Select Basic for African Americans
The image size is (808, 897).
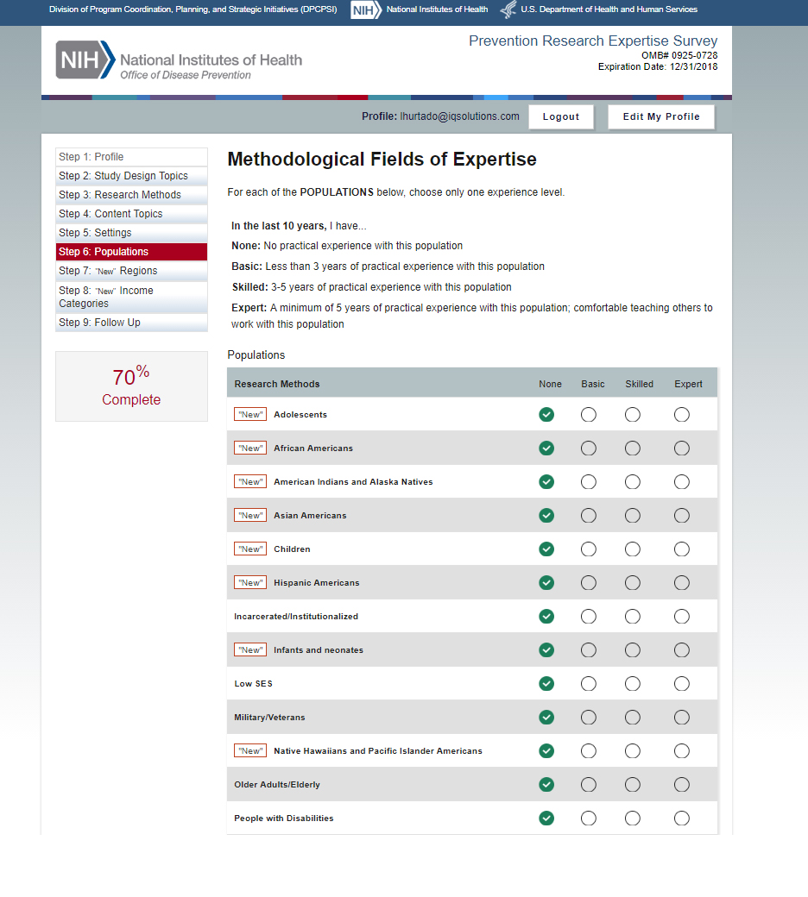[x=589, y=448]
